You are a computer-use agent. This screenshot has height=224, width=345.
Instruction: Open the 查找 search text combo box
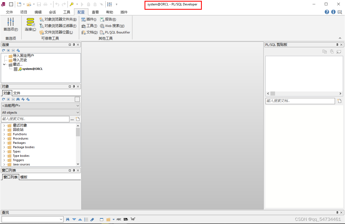pos(32,219)
